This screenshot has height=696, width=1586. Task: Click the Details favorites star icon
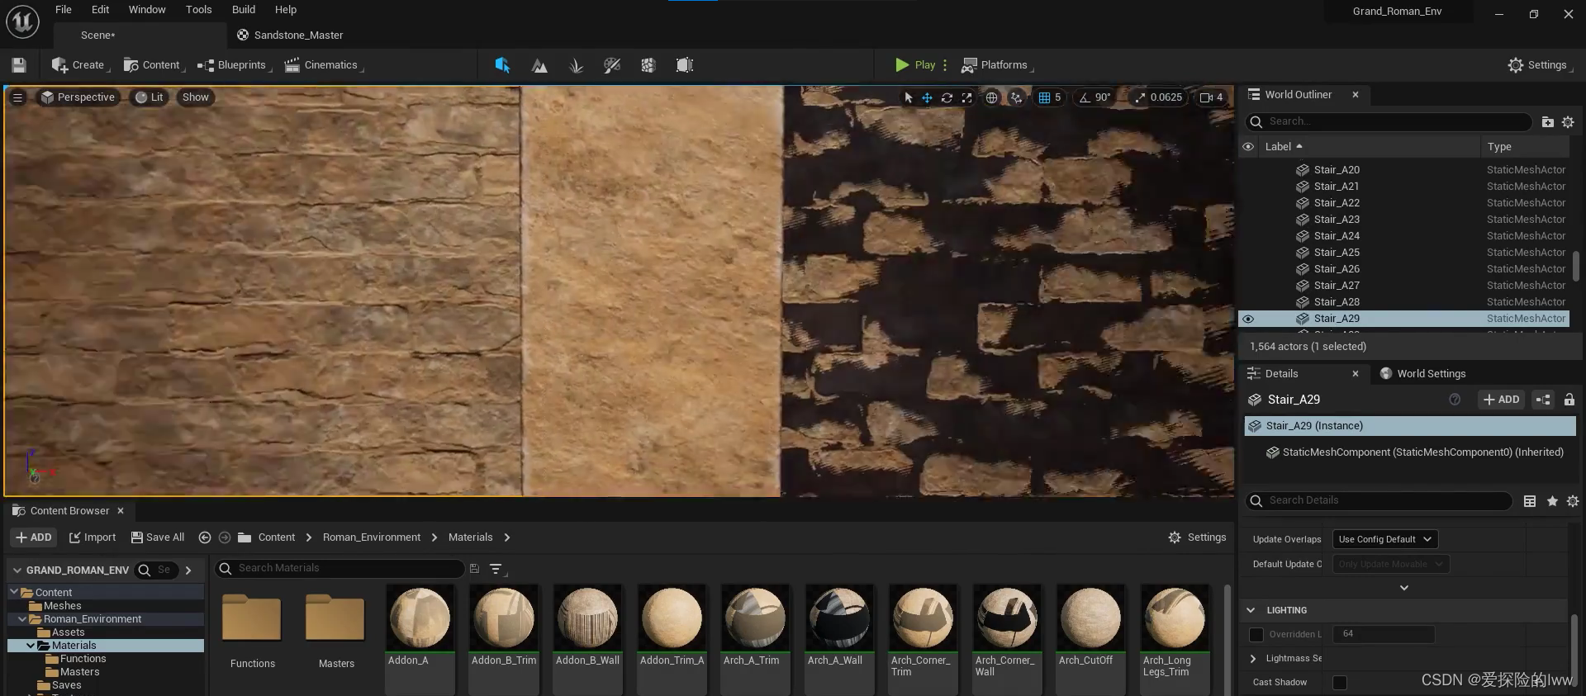pos(1552,501)
